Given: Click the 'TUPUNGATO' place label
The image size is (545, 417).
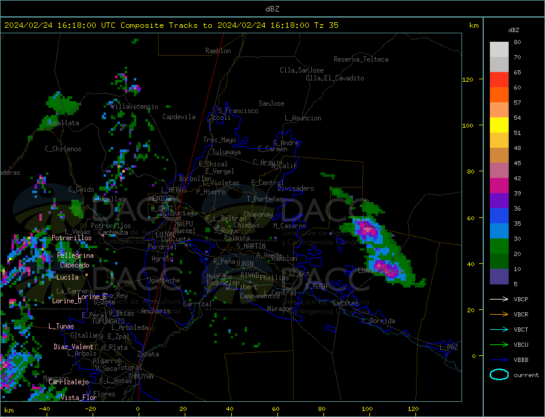Looking at the screenshot, I should click(x=108, y=321).
